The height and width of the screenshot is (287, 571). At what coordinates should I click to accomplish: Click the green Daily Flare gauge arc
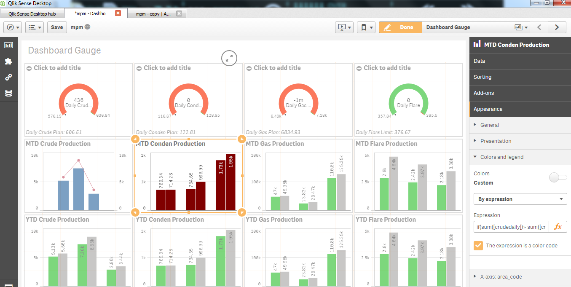[x=408, y=86]
